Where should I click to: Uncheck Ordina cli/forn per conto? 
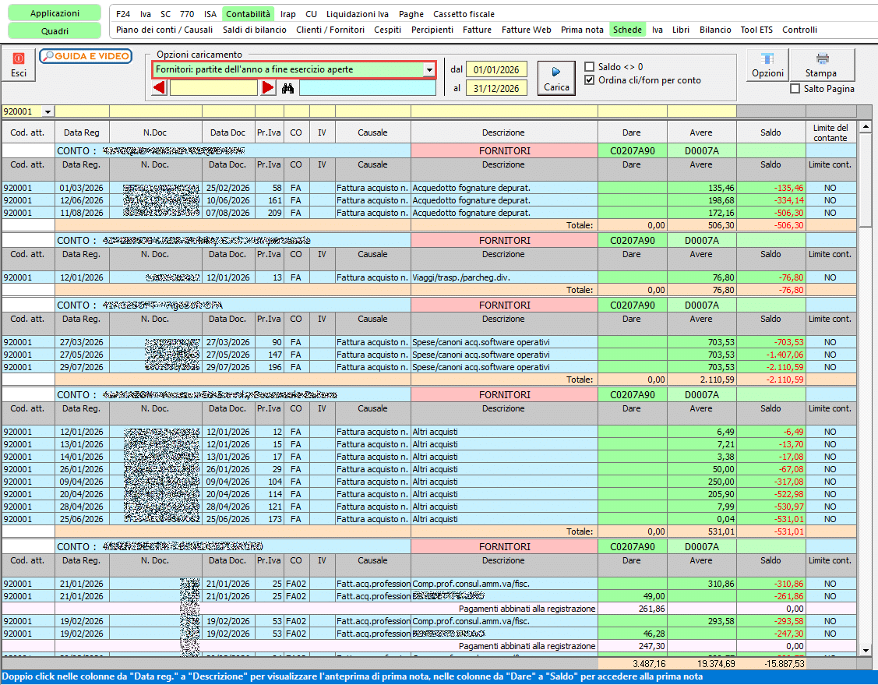589,80
